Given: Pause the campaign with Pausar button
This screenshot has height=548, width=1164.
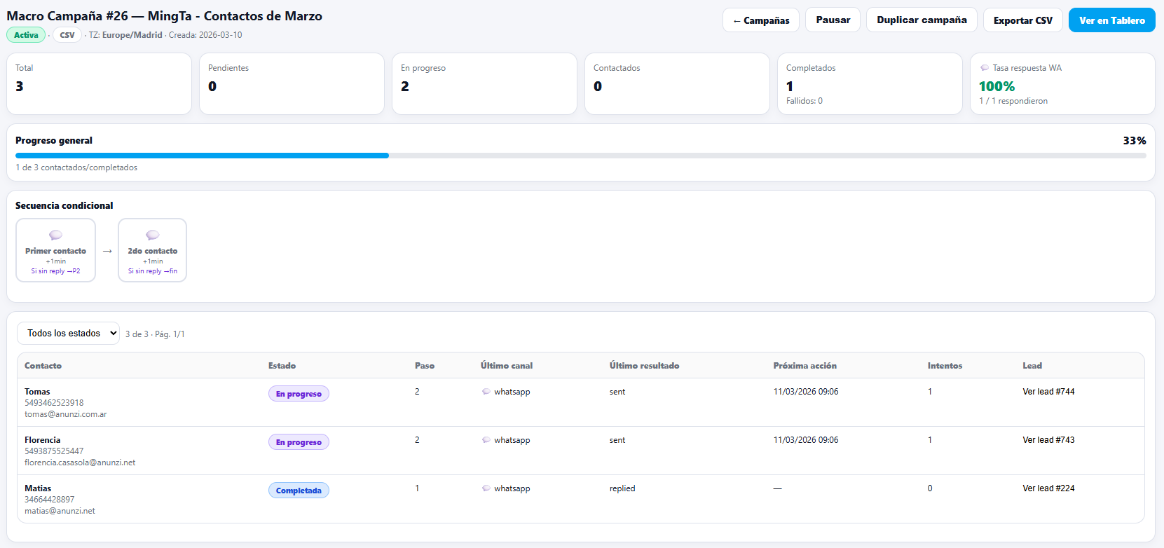Looking at the screenshot, I should point(833,20).
